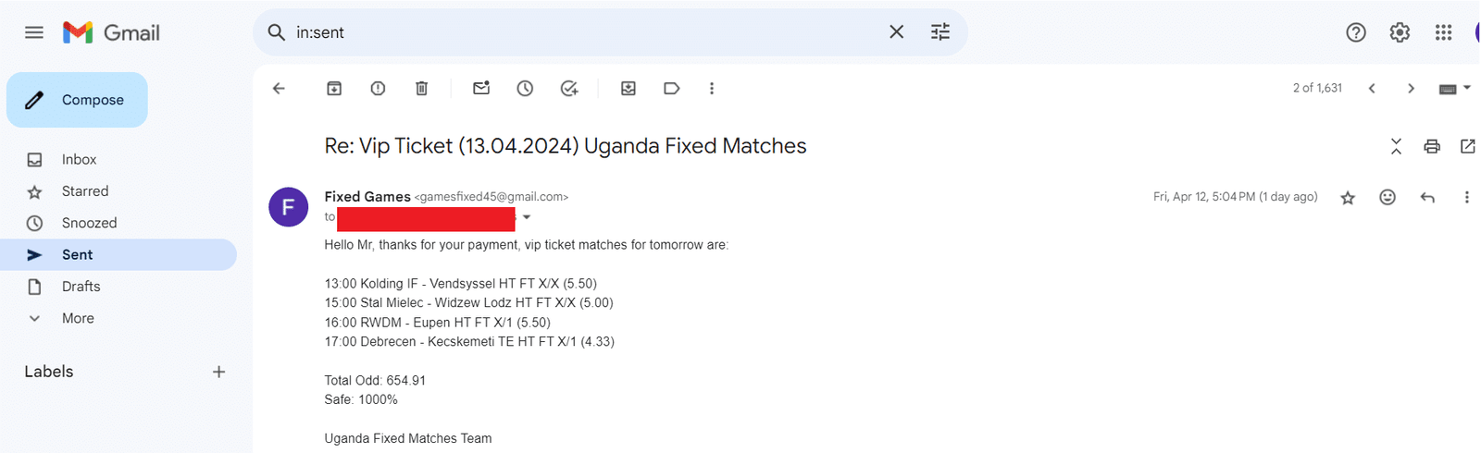This screenshot has height=453, width=1481.
Task: Delete this email with trash icon
Action: click(421, 89)
